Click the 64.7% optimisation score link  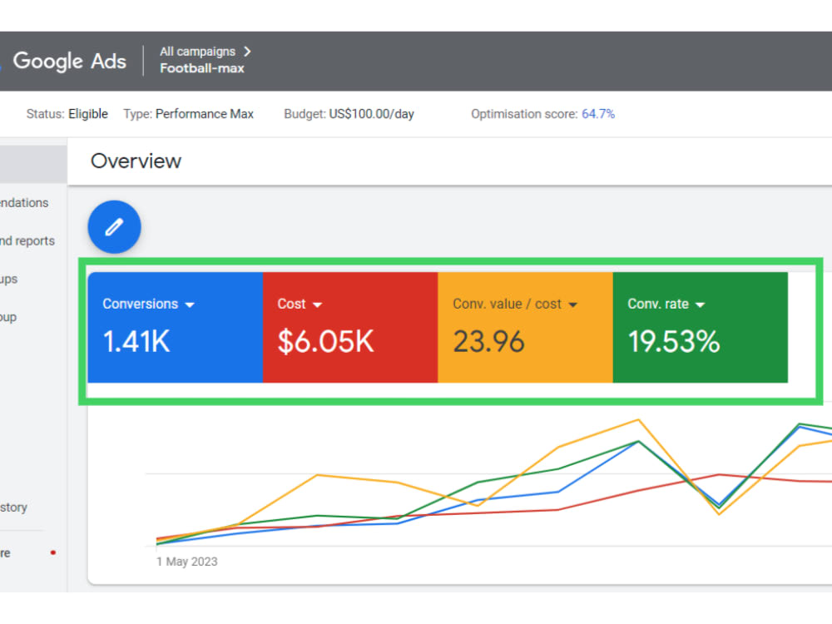[597, 114]
